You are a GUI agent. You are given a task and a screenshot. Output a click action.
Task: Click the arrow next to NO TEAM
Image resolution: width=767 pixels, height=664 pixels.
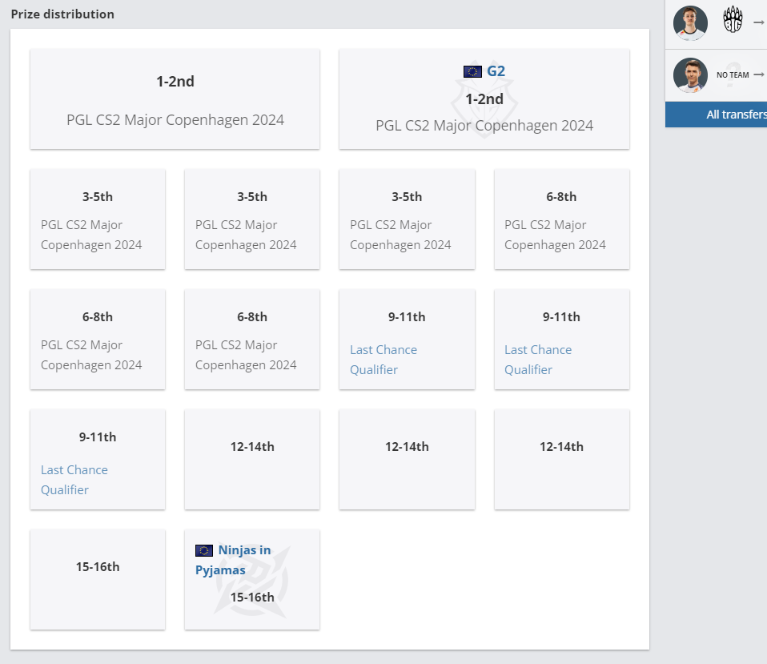(x=759, y=74)
